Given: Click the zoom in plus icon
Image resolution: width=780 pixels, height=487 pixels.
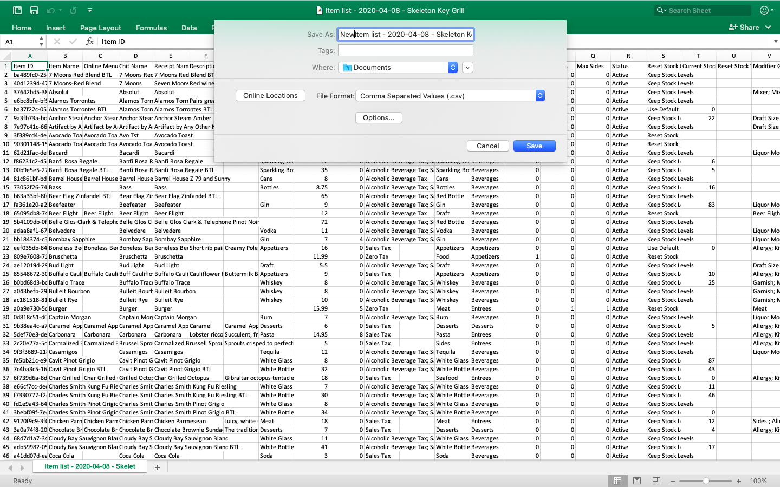Looking at the screenshot, I should (739, 481).
